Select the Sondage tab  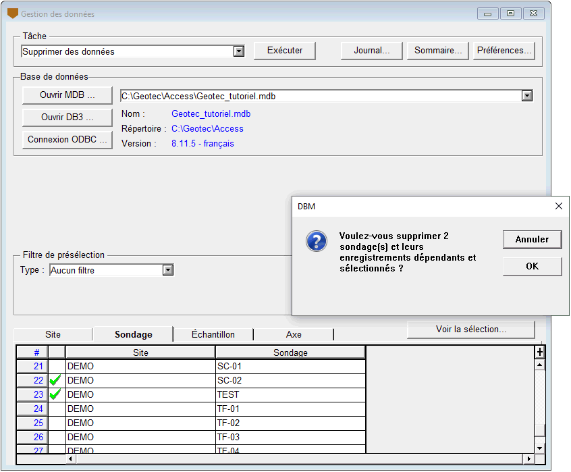133,334
